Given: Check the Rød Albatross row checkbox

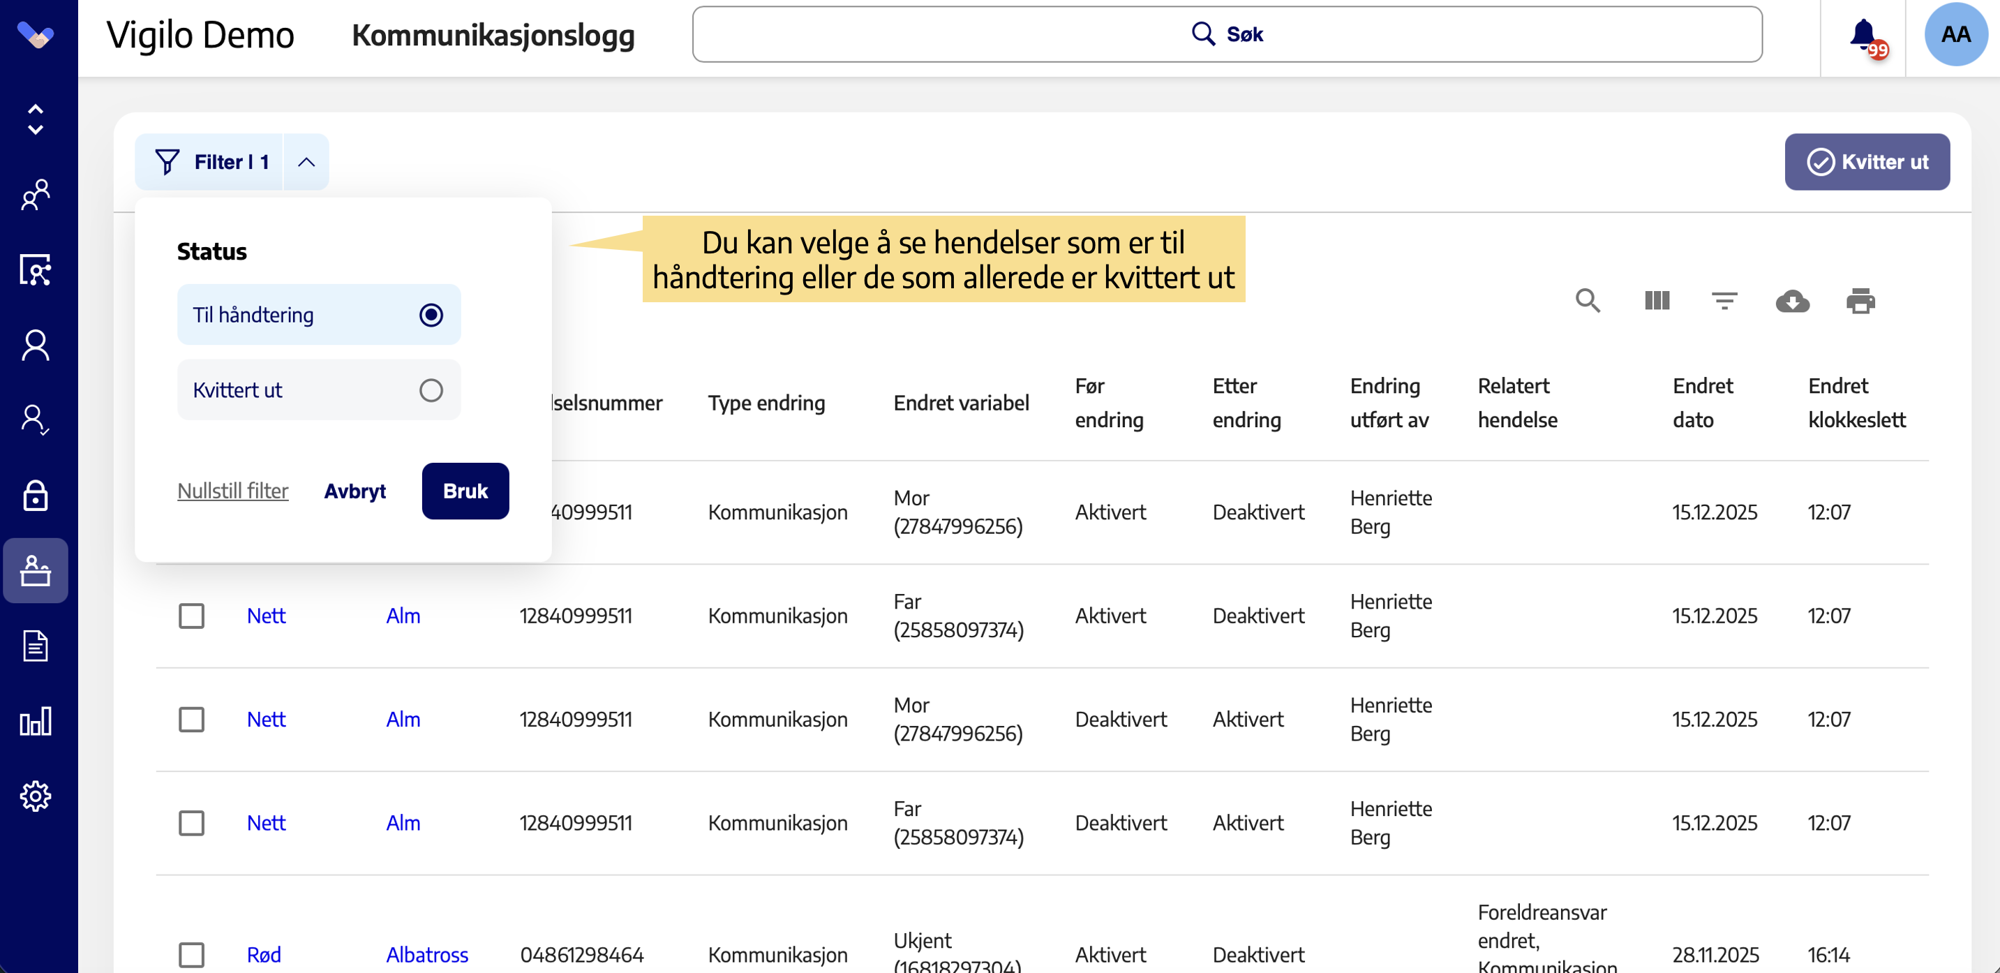Looking at the screenshot, I should pos(191,955).
